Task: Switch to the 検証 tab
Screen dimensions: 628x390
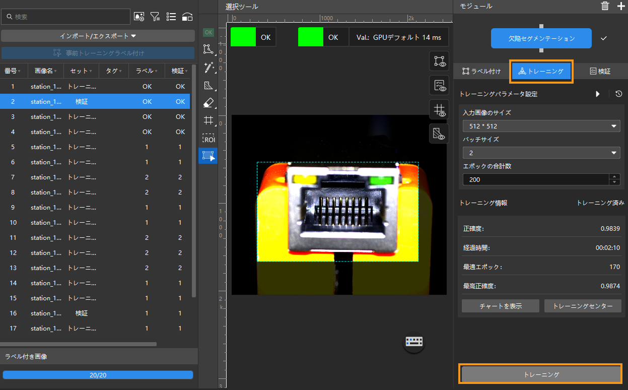Action: [x=600, y=72]
